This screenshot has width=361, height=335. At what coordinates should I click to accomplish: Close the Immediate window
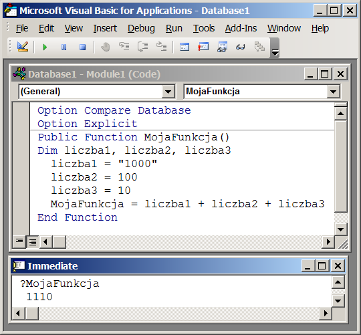coord(338,266)
